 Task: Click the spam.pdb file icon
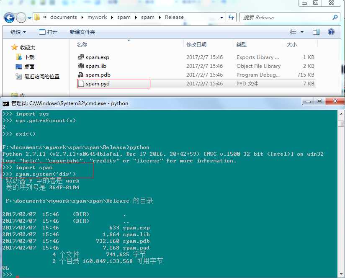pos(81,75)
